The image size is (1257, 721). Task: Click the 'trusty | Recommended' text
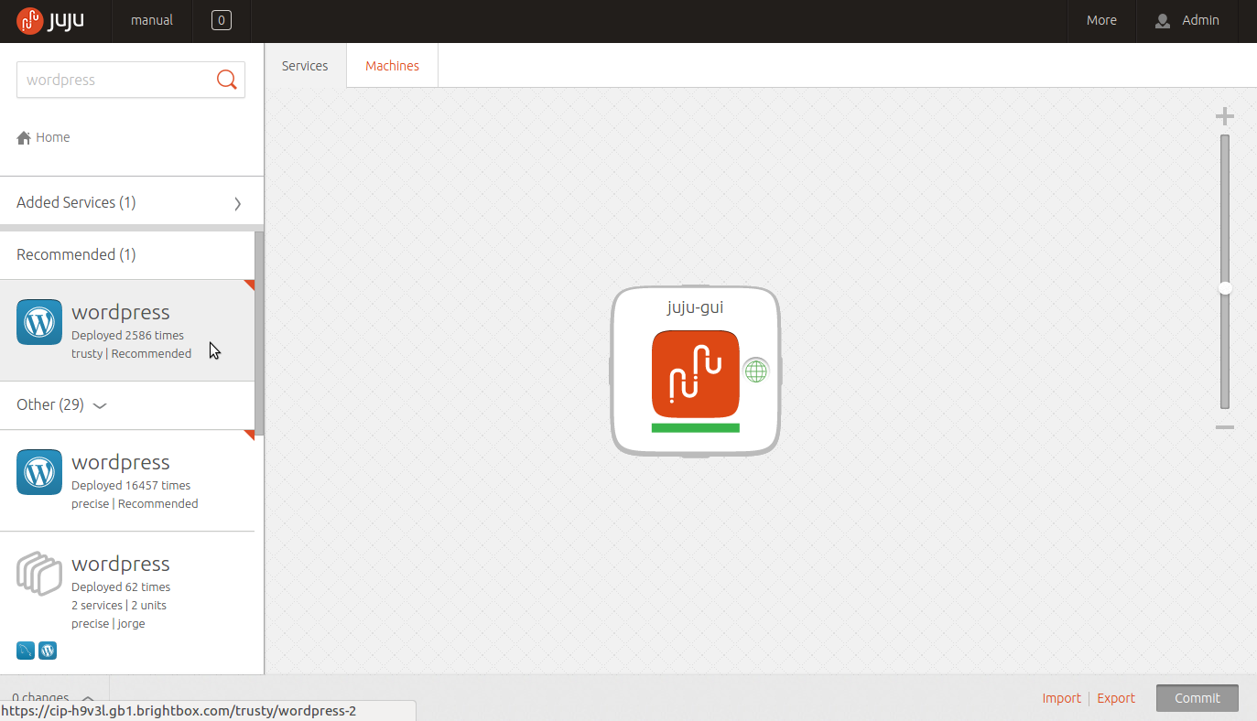(132, 354)
